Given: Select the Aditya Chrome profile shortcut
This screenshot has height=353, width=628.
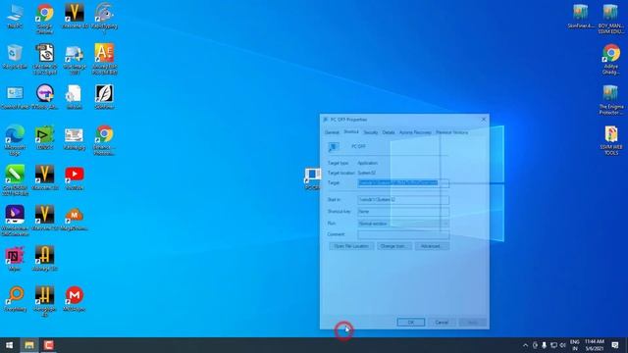Looking at the screenshot, I should pyautogui.click(x=610, y=60).
